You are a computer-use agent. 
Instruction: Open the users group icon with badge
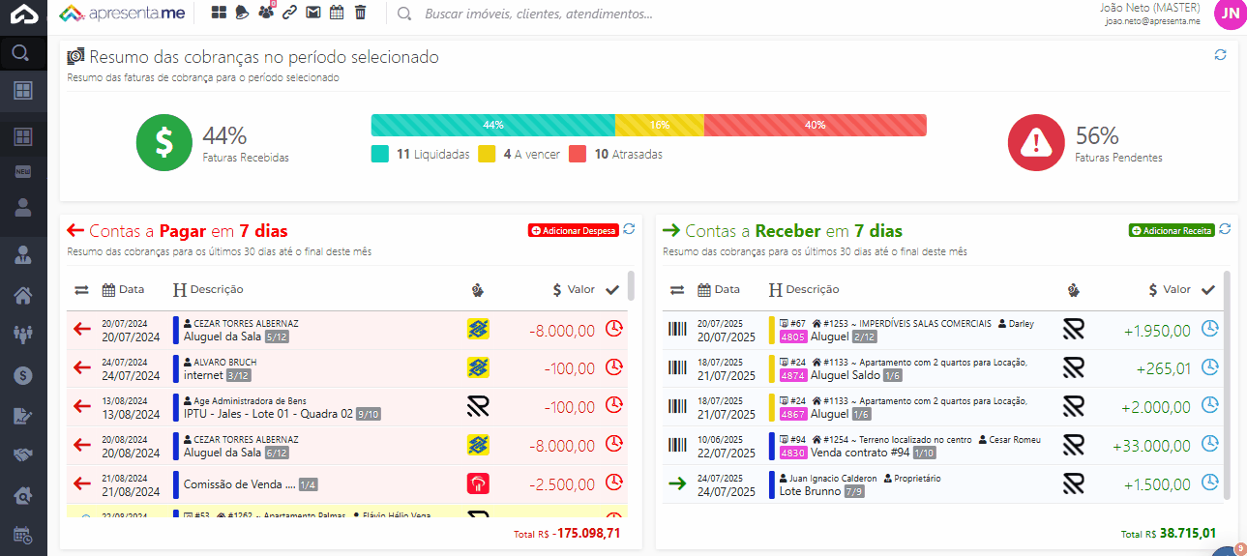pos(266,14)
